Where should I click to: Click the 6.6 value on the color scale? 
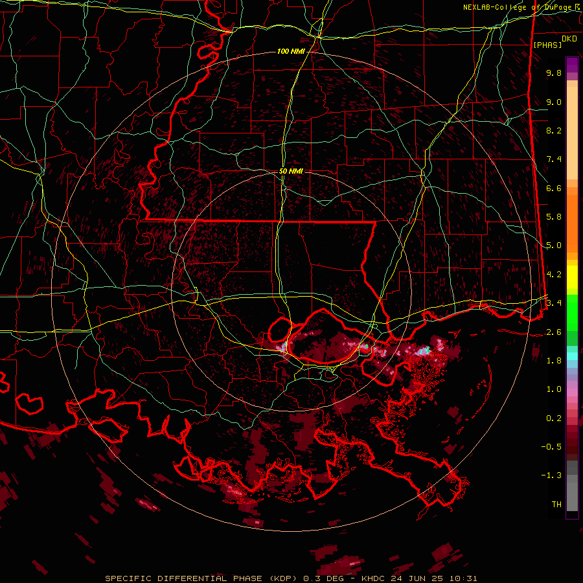point(554,188)
